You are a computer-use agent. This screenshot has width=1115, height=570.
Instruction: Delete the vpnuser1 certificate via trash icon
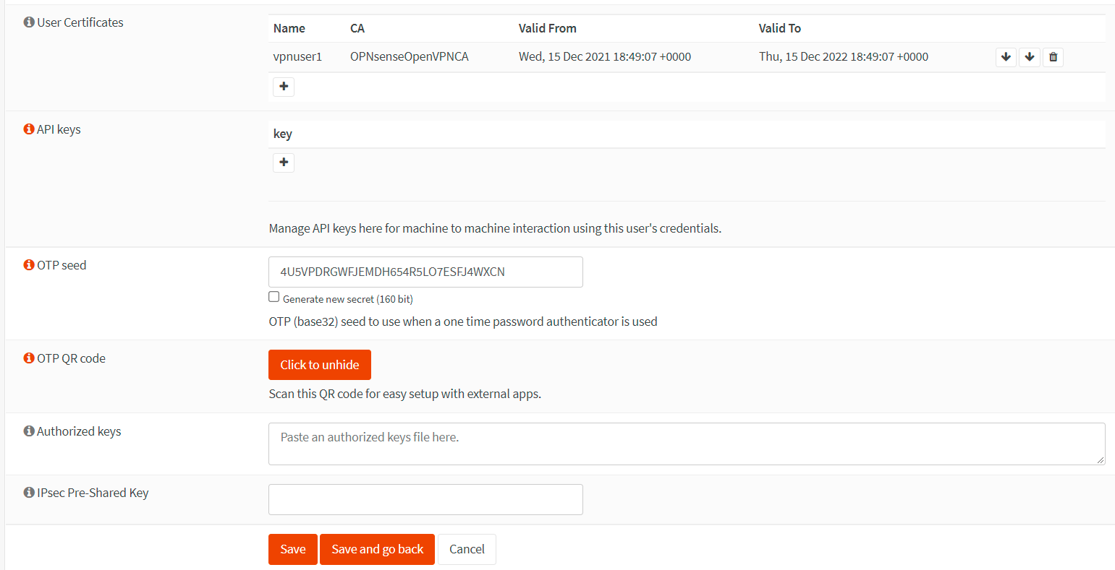1053,56
